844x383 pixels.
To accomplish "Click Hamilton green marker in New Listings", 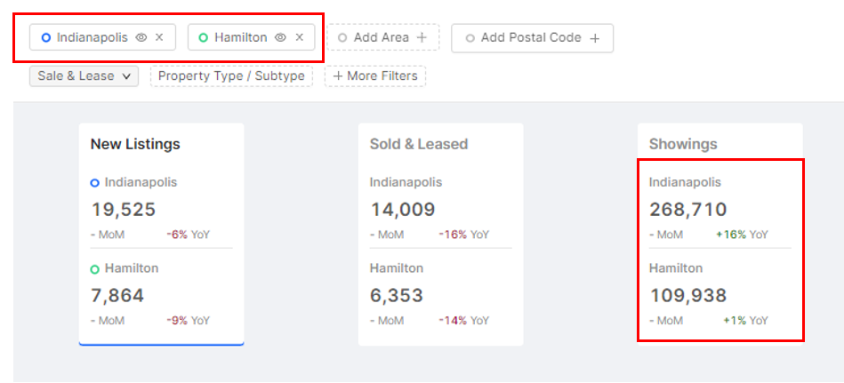I will (x=95, y=269).
